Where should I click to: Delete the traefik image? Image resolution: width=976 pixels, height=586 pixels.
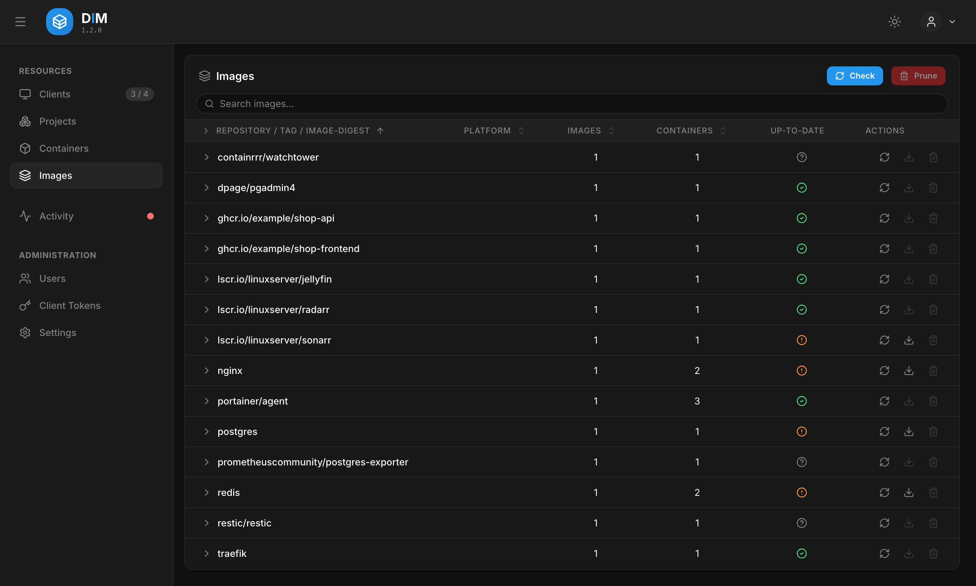point(933,553)
